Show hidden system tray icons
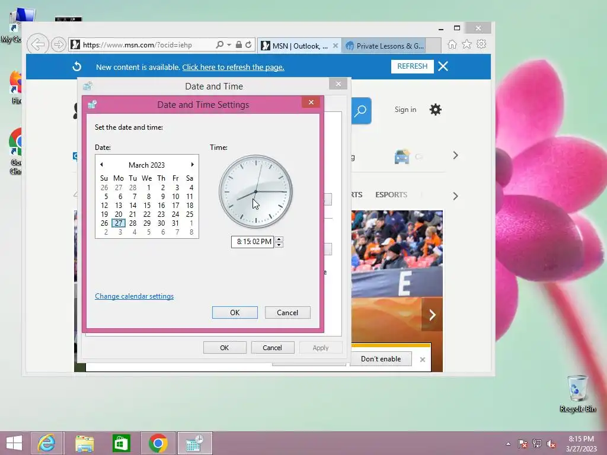The height and width of the screenshot is (455, 607). coord(508,444)
